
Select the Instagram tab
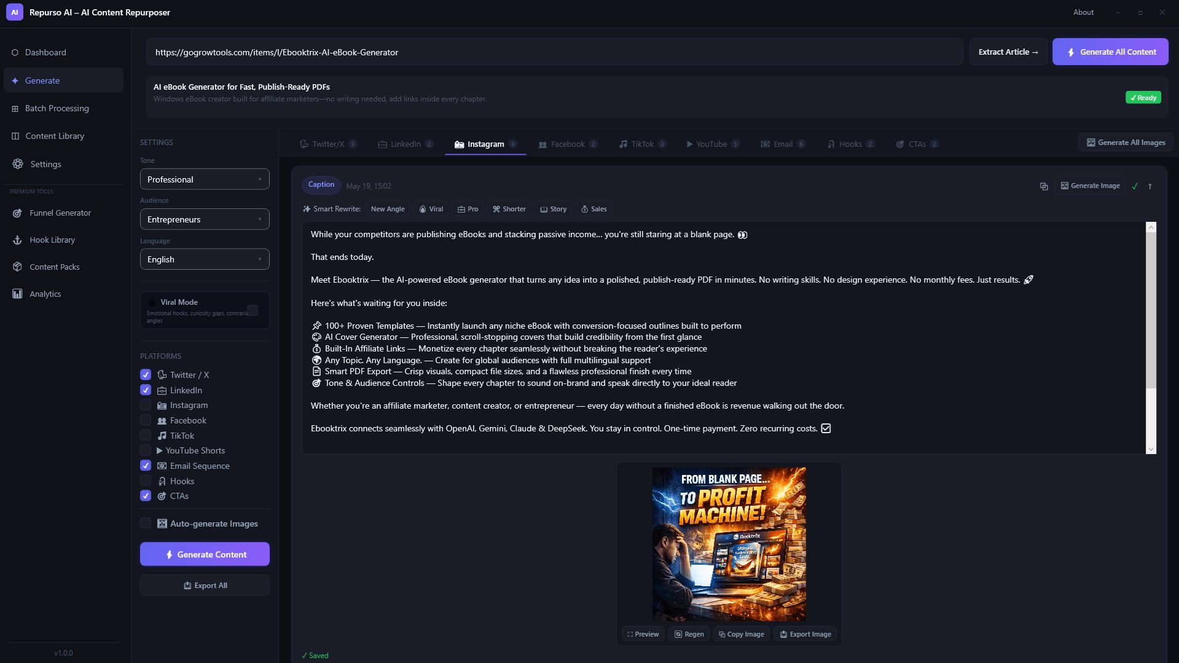(x=485, y=144)
